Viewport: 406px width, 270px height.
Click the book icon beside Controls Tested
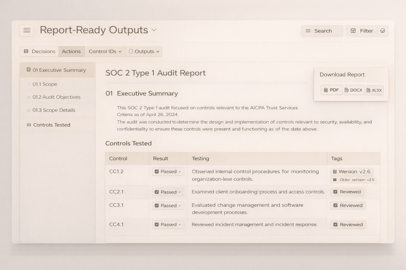click(x=29, y=125)
